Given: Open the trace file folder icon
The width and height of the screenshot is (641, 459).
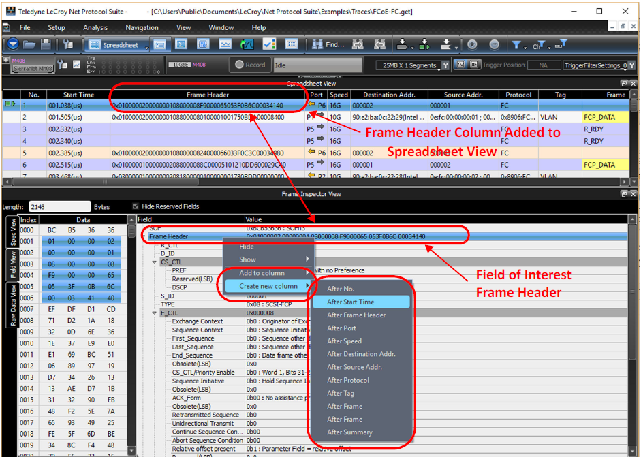Looking at the screenshot, I should tap(29, 44).
